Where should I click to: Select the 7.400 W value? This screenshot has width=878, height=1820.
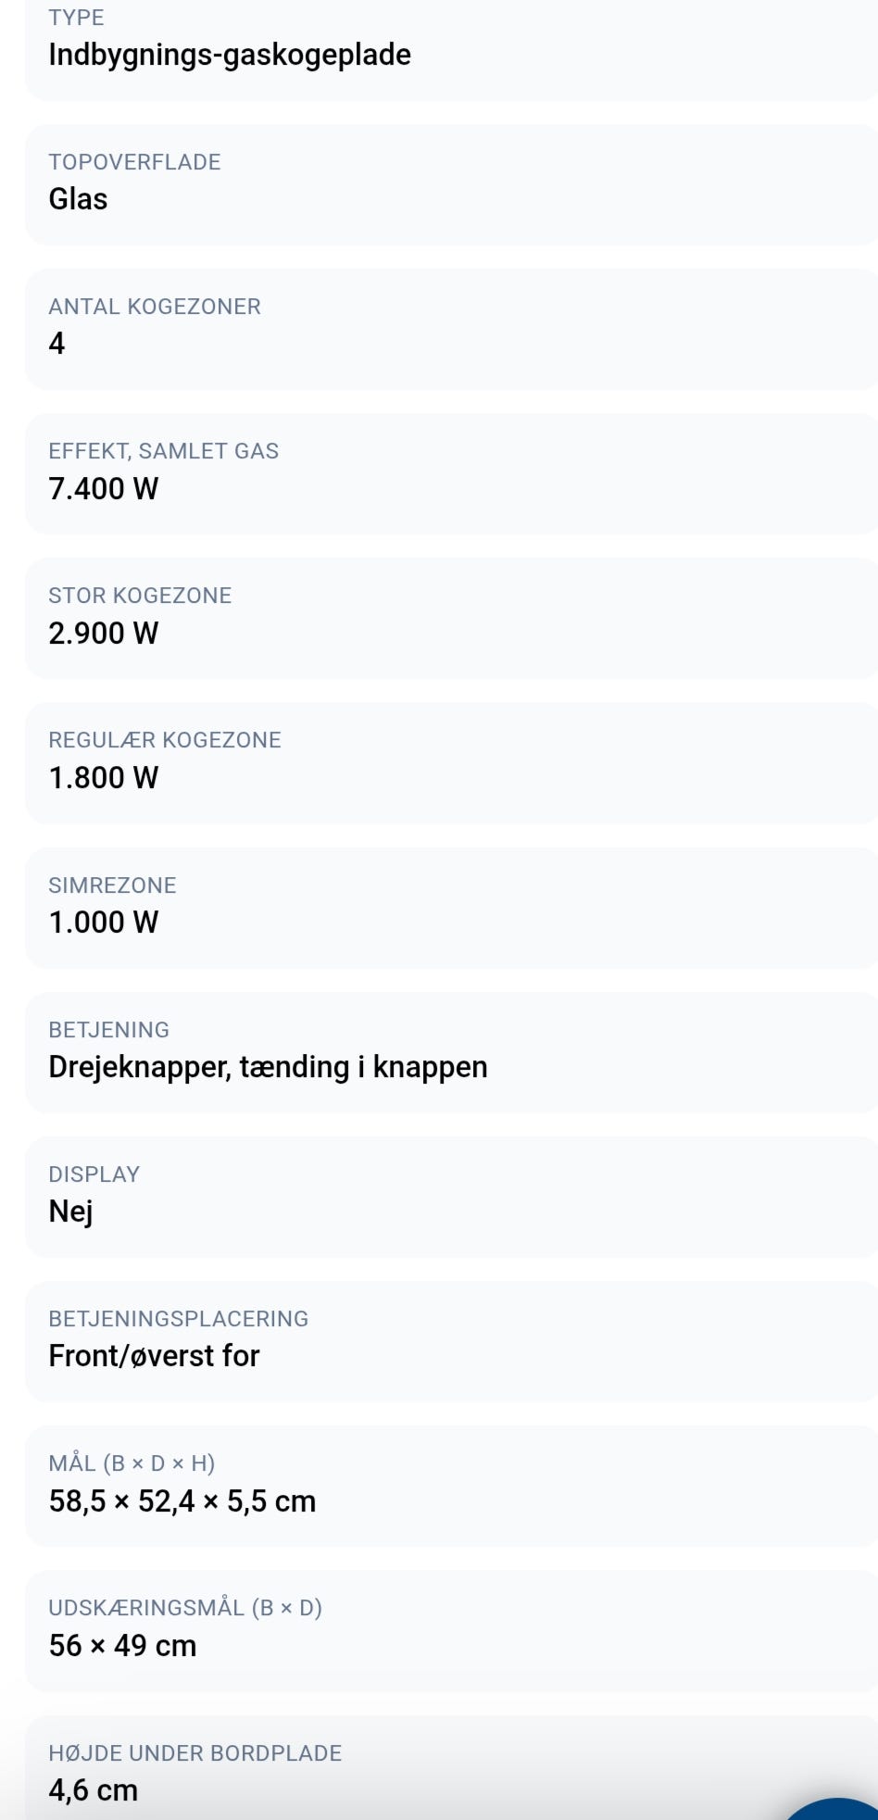103,488
